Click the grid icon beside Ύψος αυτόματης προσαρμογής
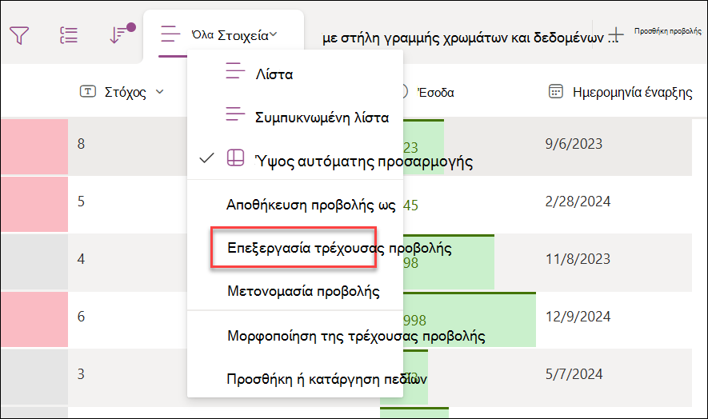Viewport: 708px width, 419px height. (235, 158)
